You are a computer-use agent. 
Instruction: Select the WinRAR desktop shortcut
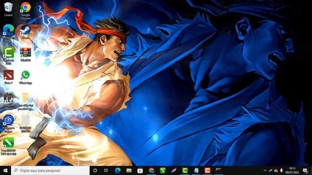pyautogui.click(x=25, y=54)
